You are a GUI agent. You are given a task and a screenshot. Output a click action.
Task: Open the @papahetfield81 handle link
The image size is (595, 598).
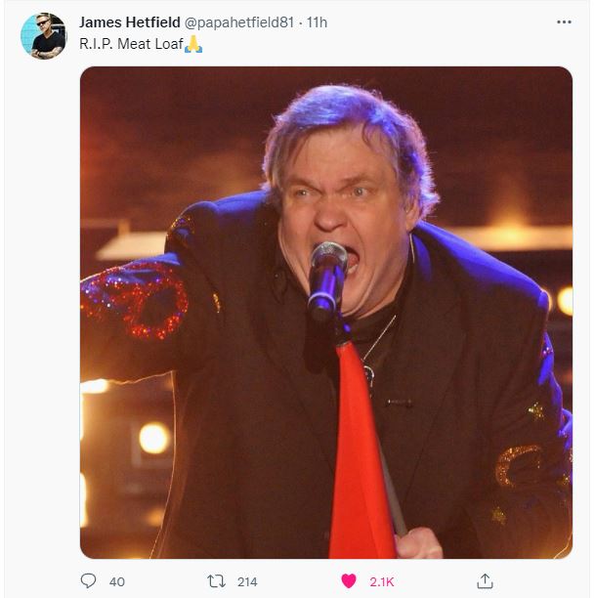click(x=239, y=22)
